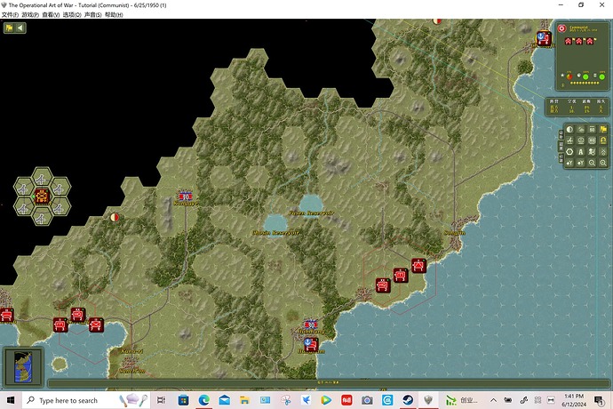Select the first unit icon in Communist panel

pyautogui.click(x=569, y=41)
